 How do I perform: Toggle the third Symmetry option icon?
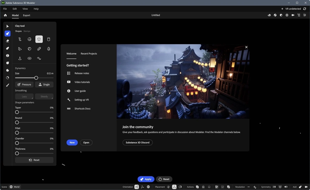click(x=286, y=187)
